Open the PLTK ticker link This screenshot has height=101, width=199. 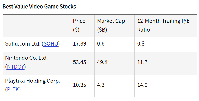13,89
